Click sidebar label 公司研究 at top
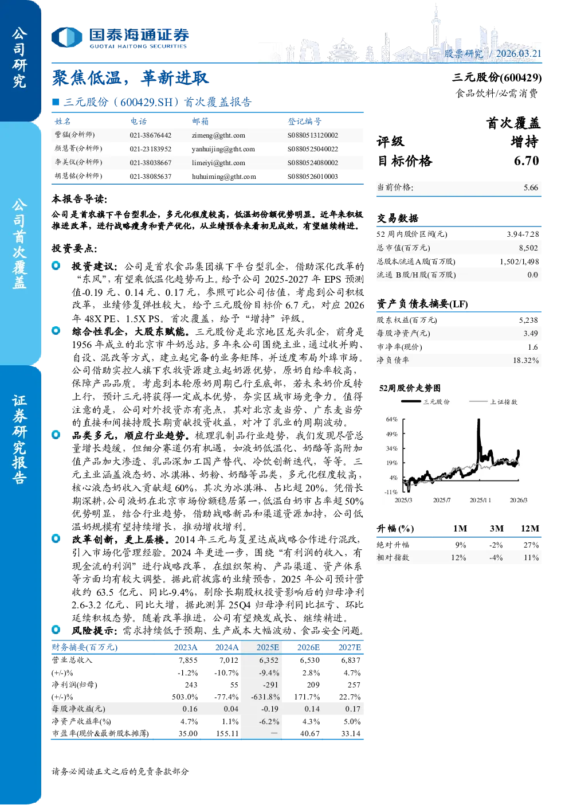The image size is (569, 805). click(19, 57)
